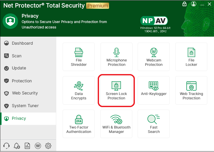
Task: Switch to the Web Security section
Action: pyautogui.click(x=25, y=93)
